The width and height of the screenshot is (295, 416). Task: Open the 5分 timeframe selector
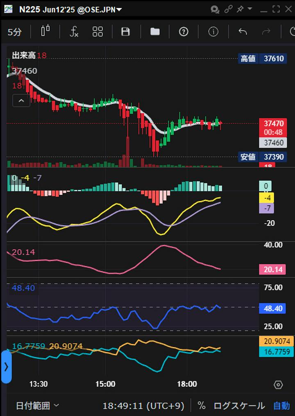click(15, 32)
